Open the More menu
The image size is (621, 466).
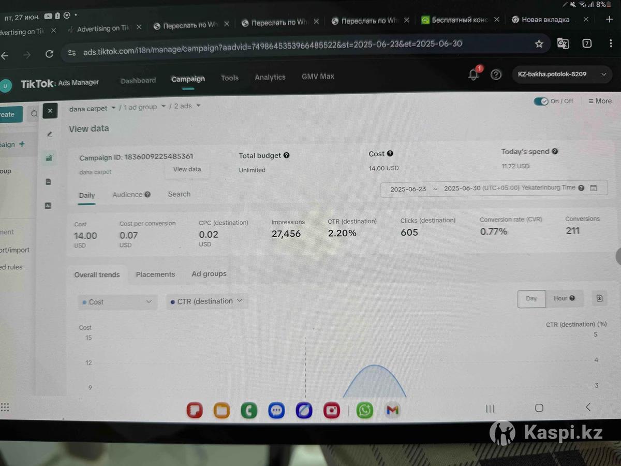coord(600,101)
